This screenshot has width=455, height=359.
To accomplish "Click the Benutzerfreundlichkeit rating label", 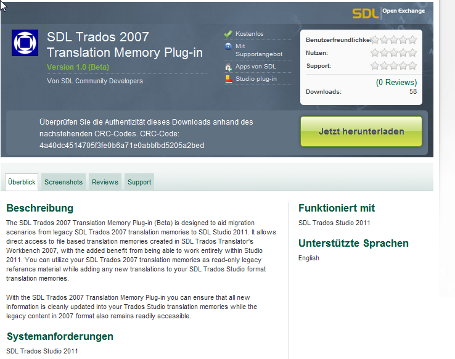I will [338, 39].
